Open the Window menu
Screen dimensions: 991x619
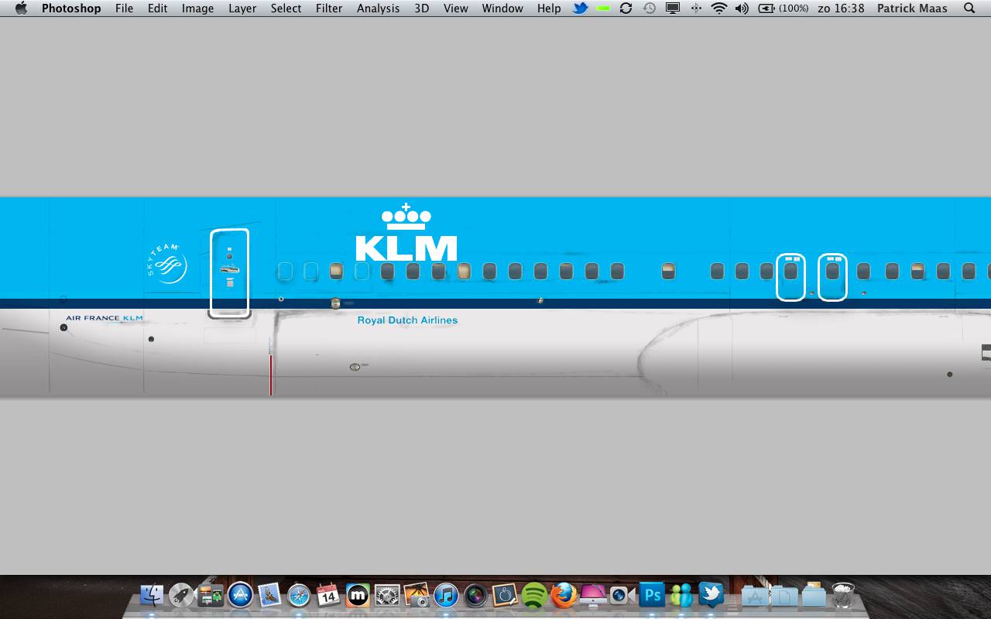(x=502, y=9)
